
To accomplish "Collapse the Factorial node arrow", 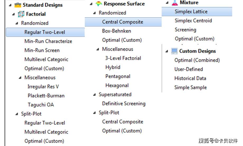I will pyautogui.click(x=13, y=14).
